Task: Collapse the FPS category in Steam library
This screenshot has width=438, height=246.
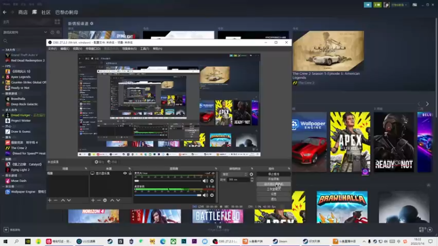Action: 3,66
